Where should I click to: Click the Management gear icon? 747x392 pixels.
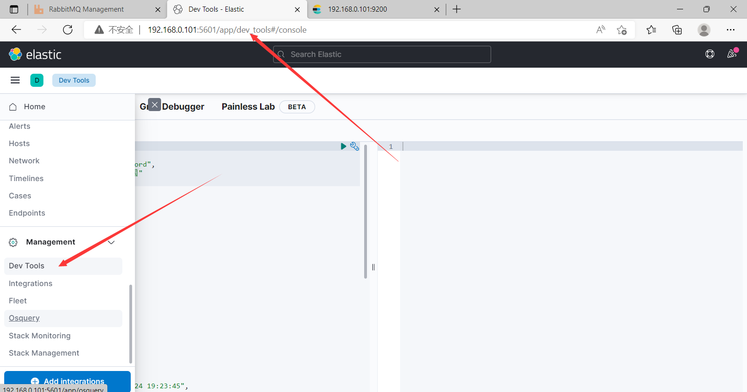coord(13,242)
